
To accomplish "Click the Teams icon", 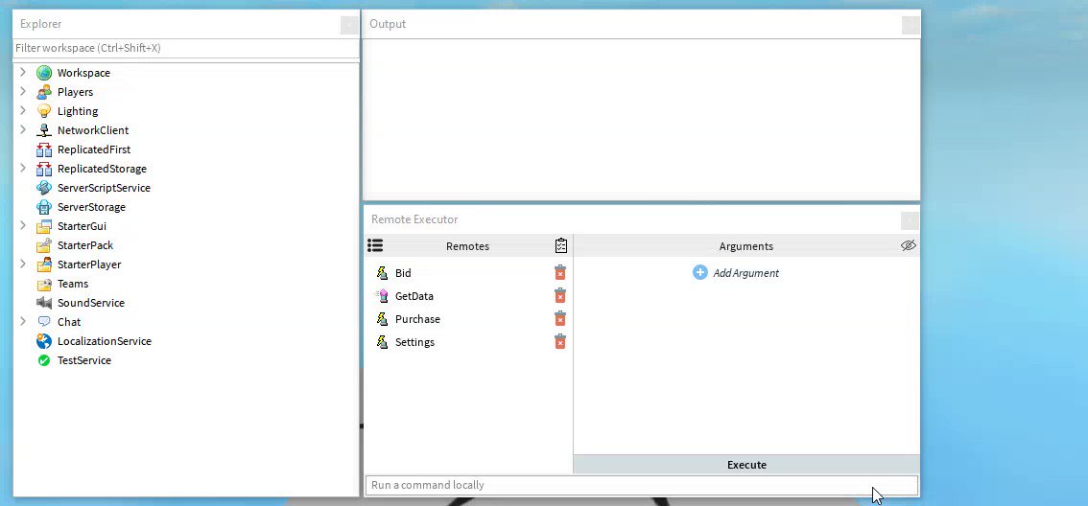I will (44, 284).
